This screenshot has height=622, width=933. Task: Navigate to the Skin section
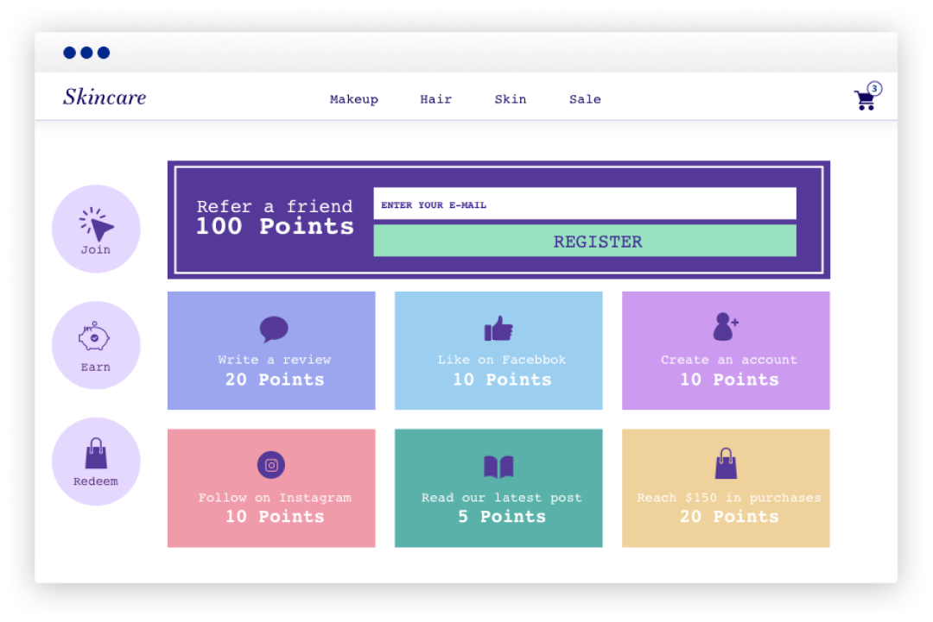pyautogui.click(x=511, y=99)
